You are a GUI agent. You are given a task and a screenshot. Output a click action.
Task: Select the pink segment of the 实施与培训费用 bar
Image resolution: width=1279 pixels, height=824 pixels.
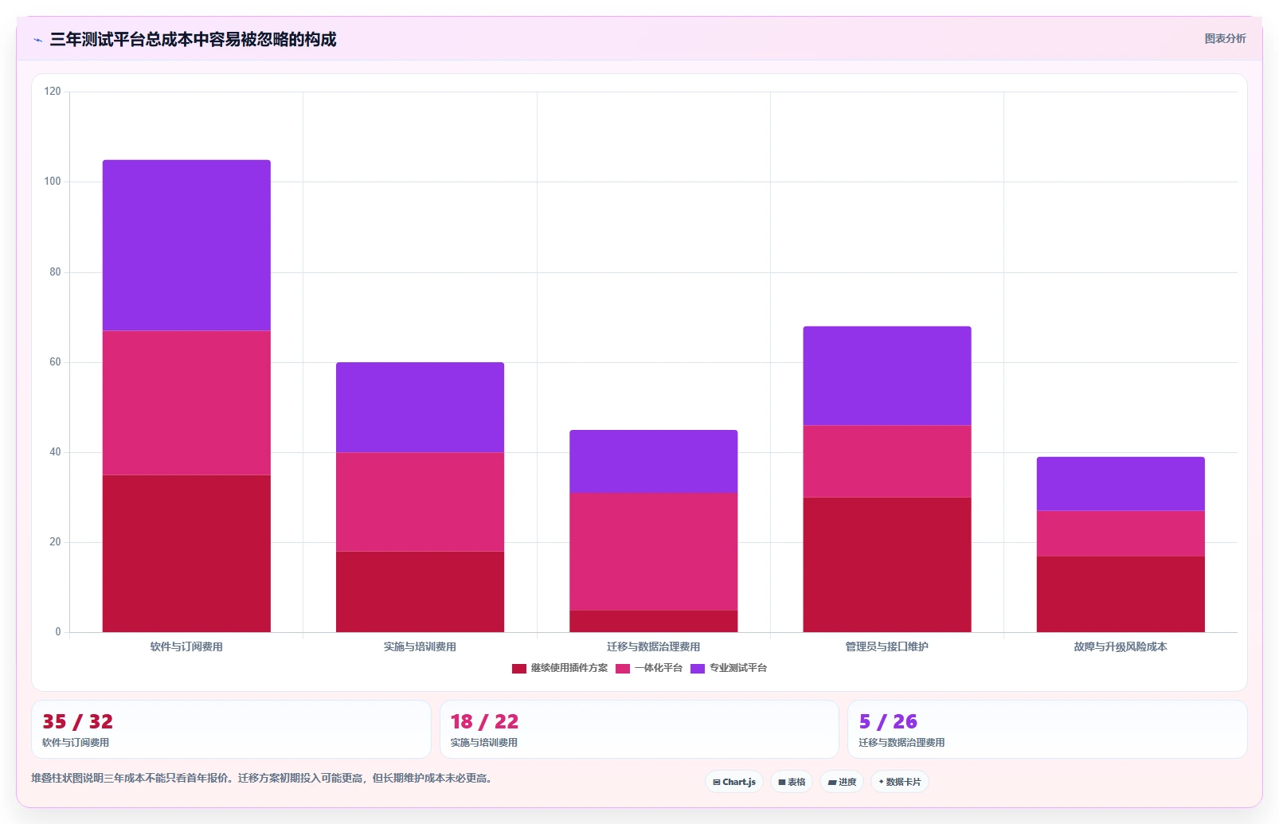(420, 502)
